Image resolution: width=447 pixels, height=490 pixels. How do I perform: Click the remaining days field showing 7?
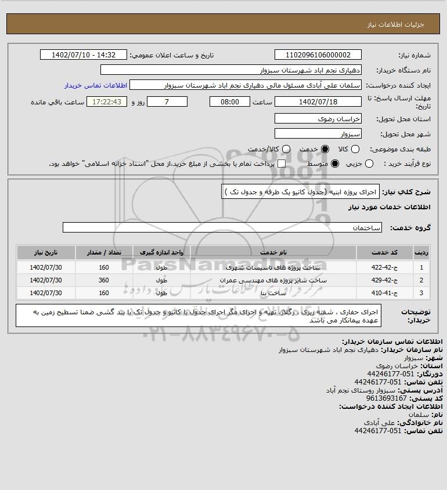167,102
